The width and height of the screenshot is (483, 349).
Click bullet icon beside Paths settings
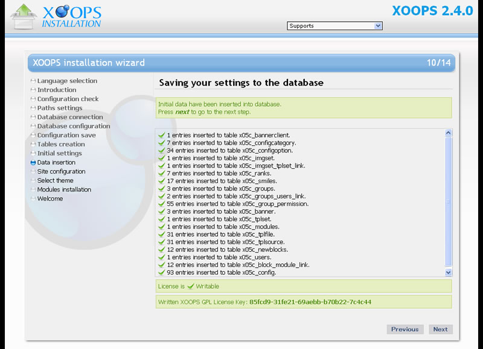pos(33,108)
